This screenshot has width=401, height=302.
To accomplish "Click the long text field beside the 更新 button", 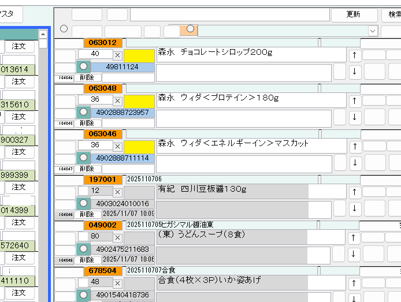I will [x=229, y=14].
